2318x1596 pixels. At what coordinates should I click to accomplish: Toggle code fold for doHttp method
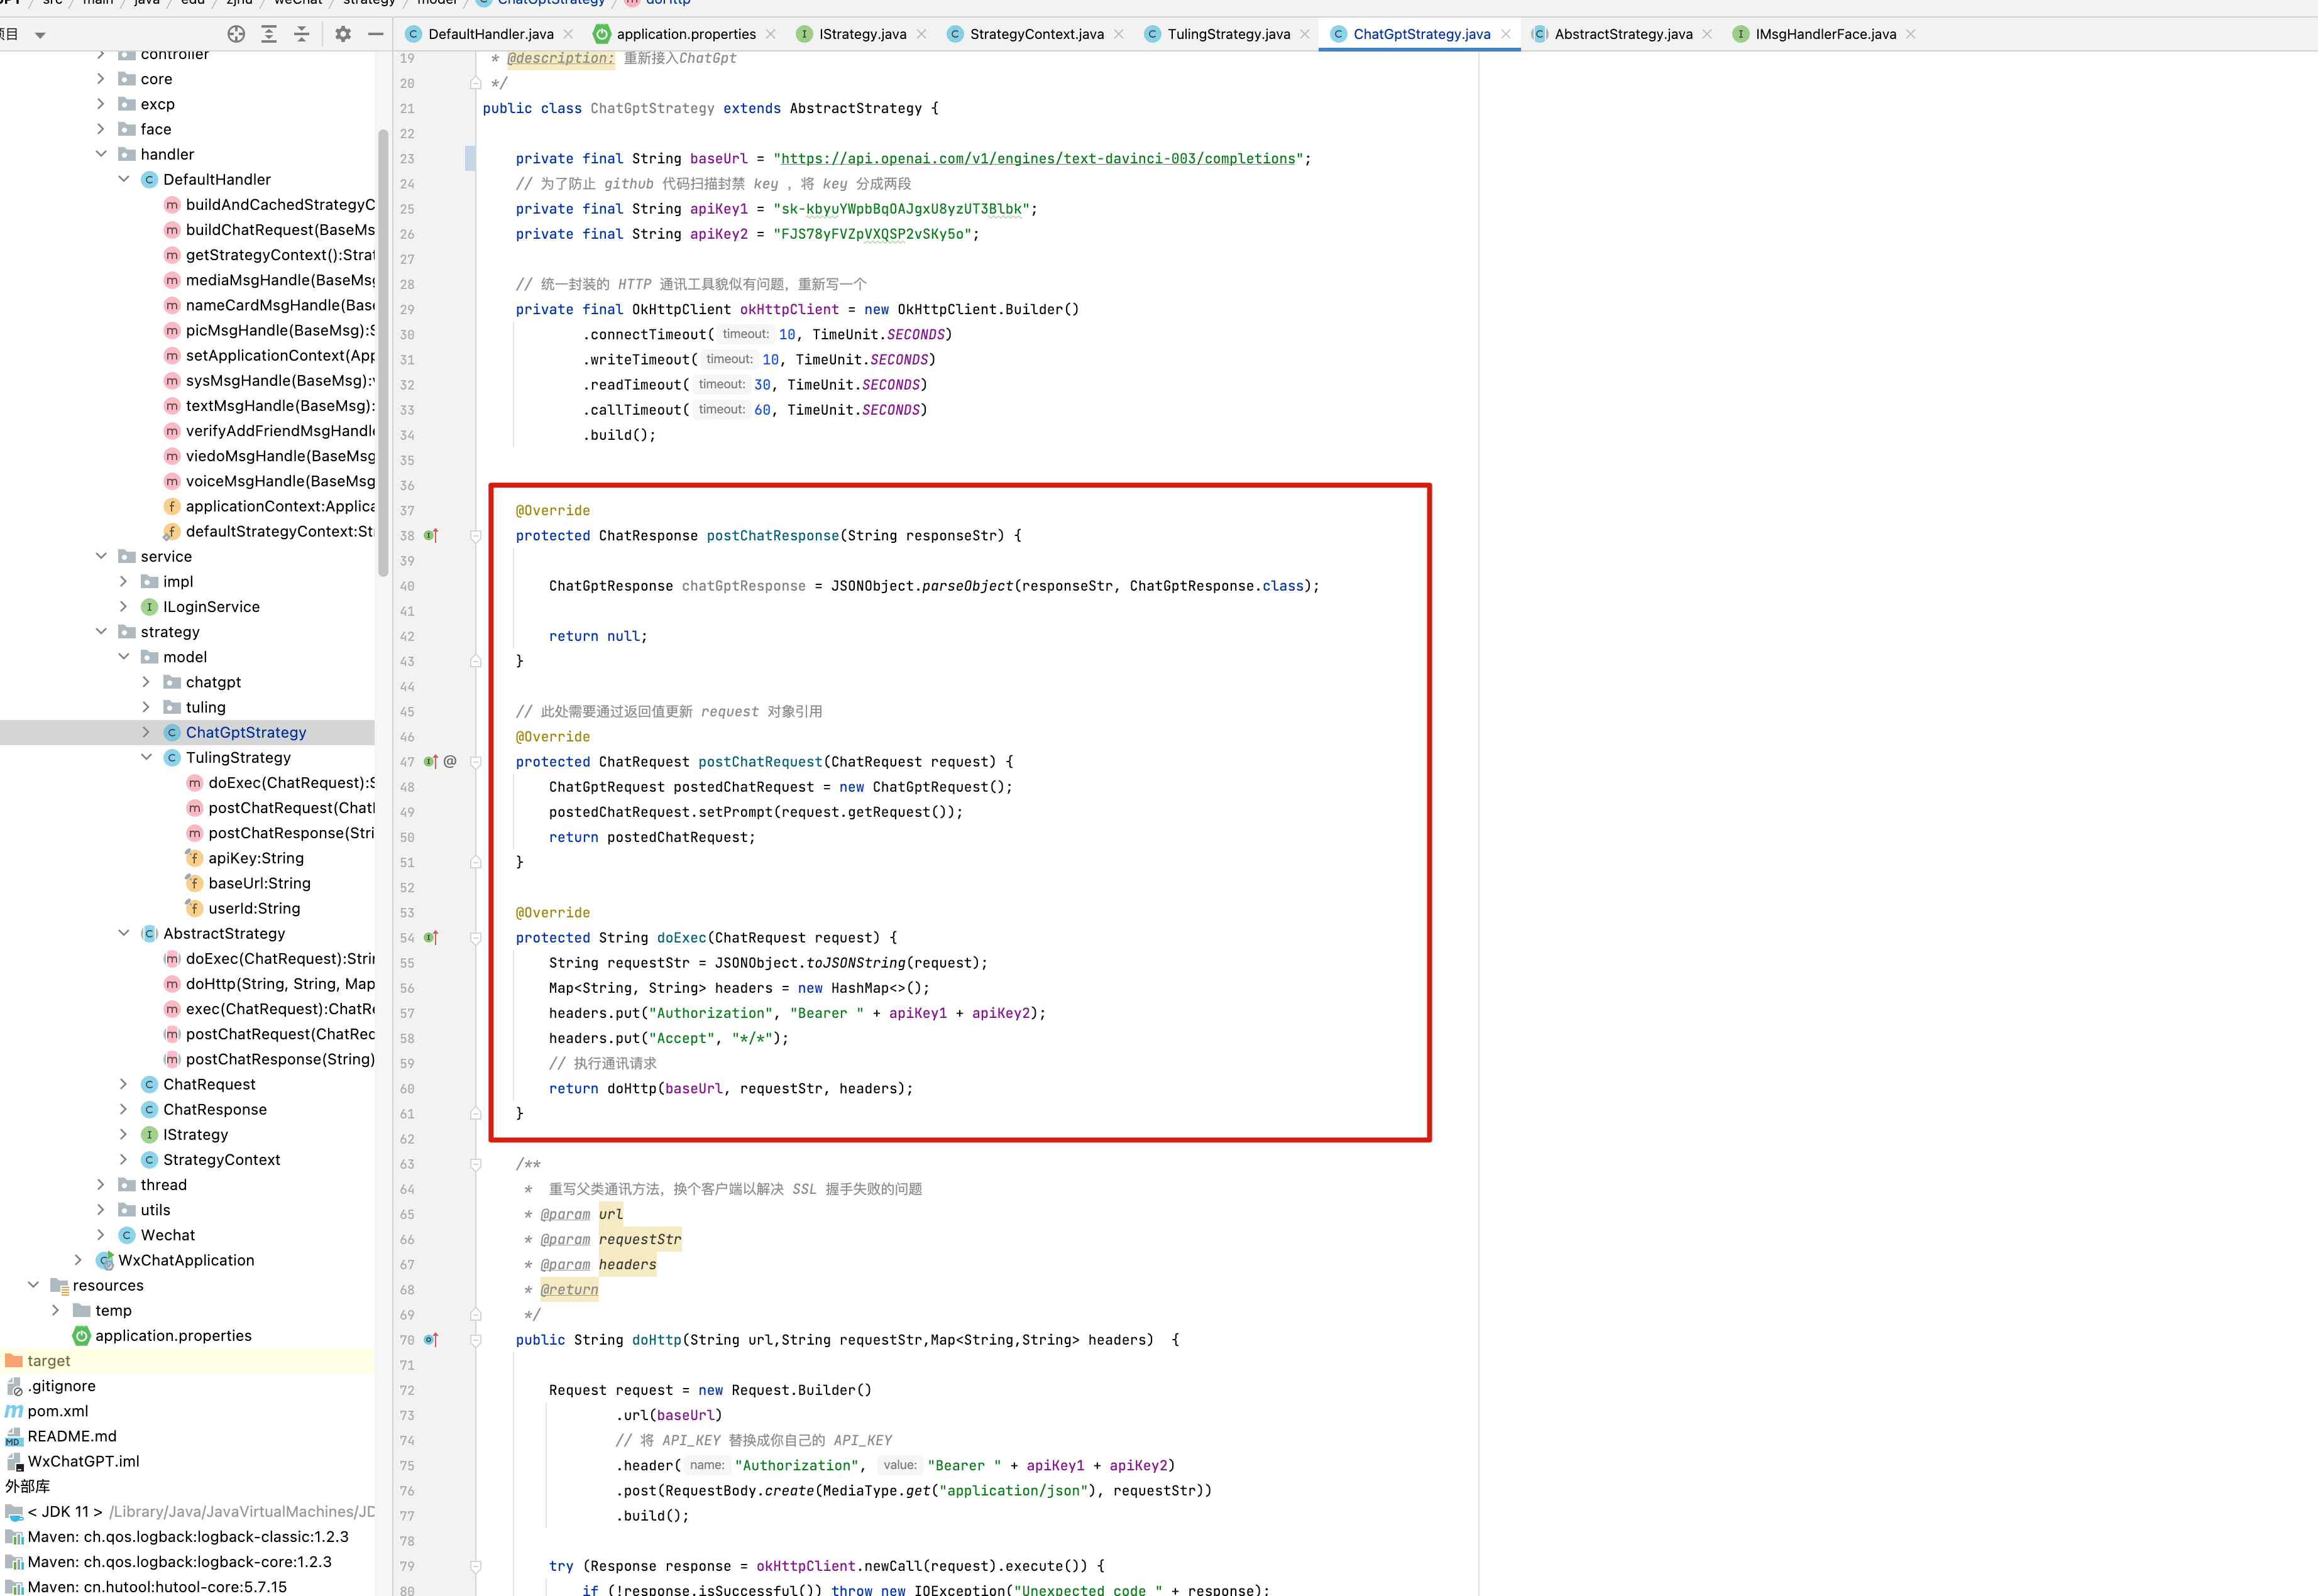[476, 1340]
